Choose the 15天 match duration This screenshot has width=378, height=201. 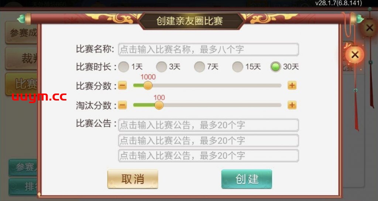coord(238,67)
